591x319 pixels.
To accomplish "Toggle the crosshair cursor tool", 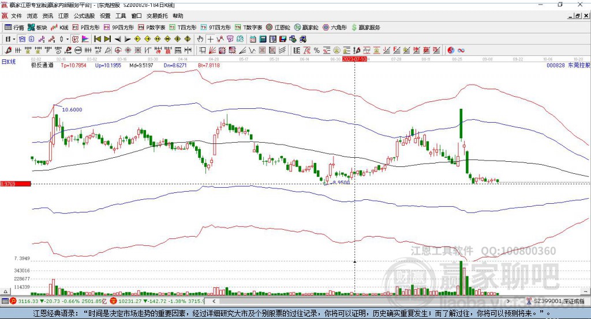I will click(x=211, y=39).
